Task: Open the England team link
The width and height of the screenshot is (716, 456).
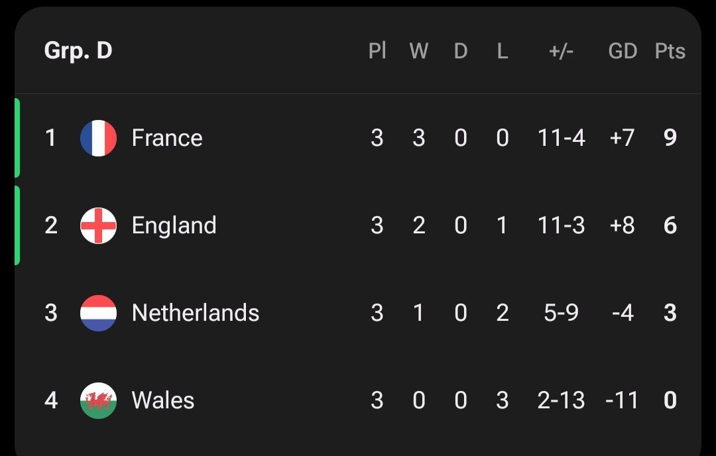Action: click(174, 225)
